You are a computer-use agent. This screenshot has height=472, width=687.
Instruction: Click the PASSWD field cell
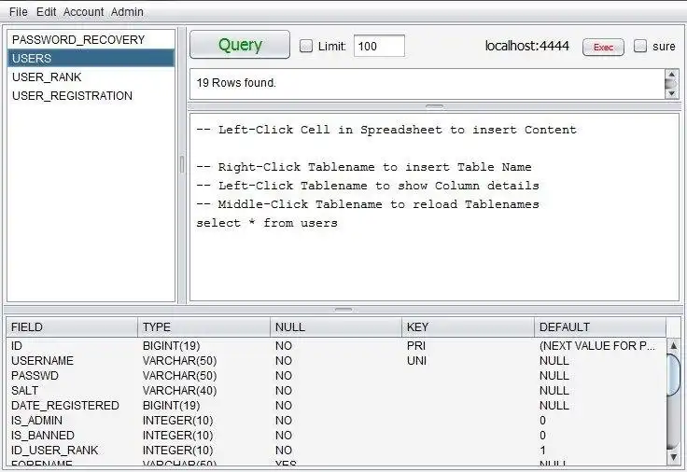point(72,376)
